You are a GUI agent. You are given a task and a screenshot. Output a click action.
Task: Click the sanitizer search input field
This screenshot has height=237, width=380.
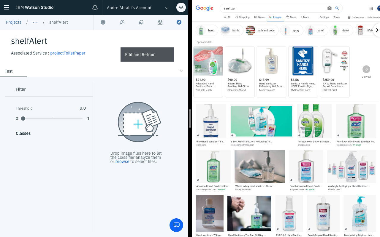pos(273,8)
